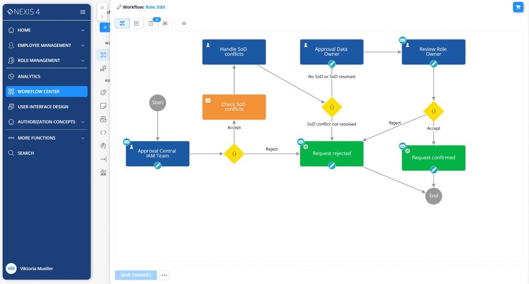This screenshot has height=284, width=529.
Task: Switch to the notes document tab
Action: (x=136, y=23)
